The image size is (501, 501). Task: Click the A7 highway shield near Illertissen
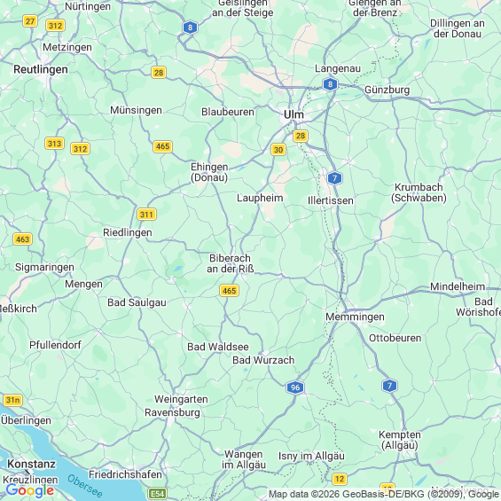tap(334, 178)
